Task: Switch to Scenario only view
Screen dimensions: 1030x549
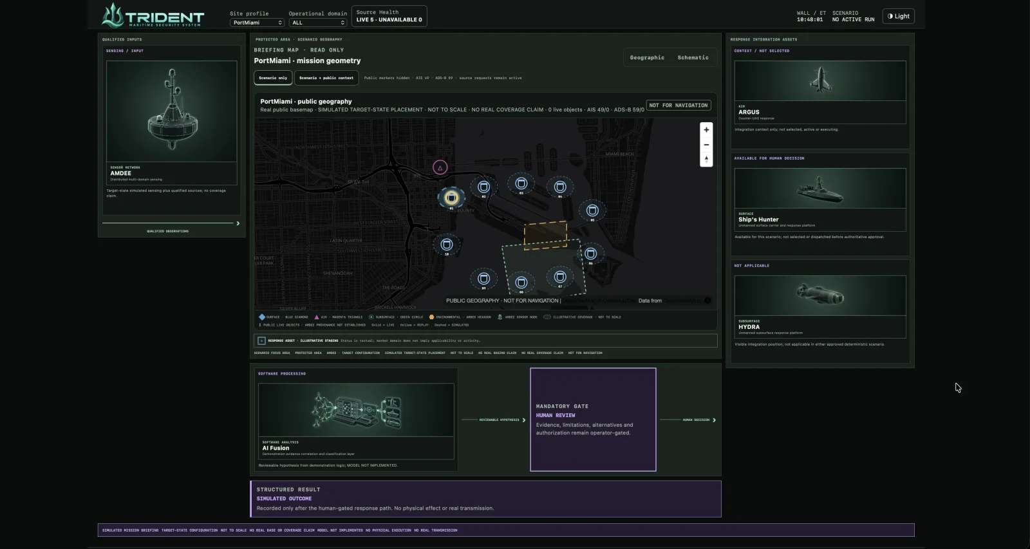Action: tap(273, 78)
